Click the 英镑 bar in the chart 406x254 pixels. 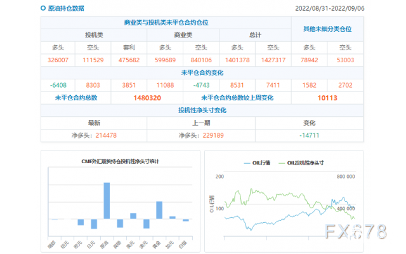[x=120, y=223]
